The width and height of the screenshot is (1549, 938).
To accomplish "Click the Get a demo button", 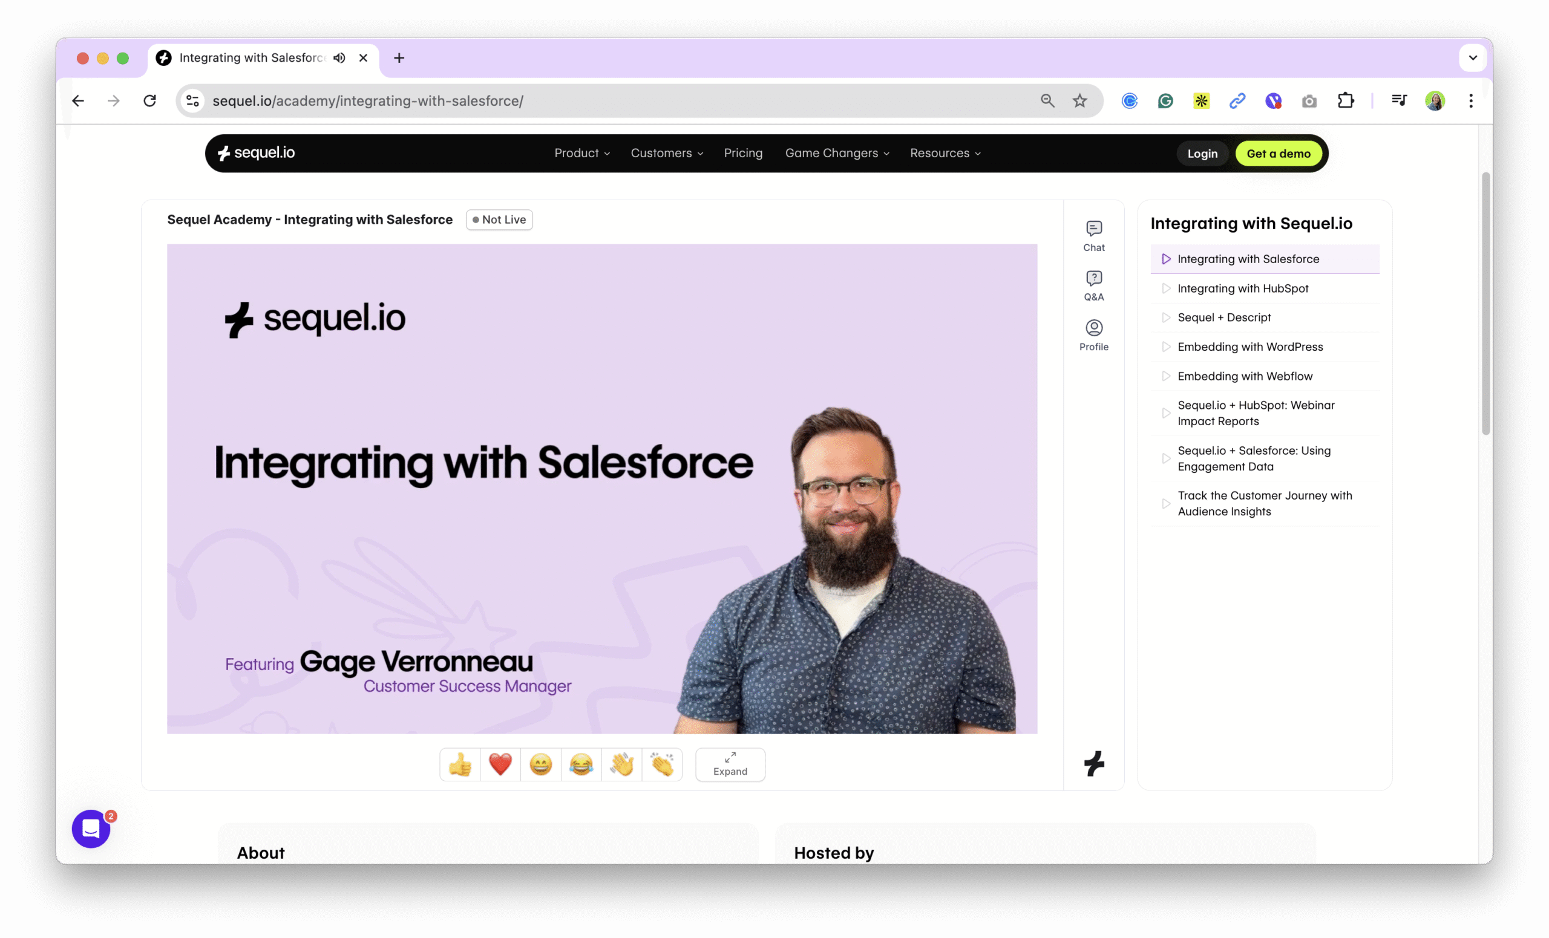I will [1279, 153].
